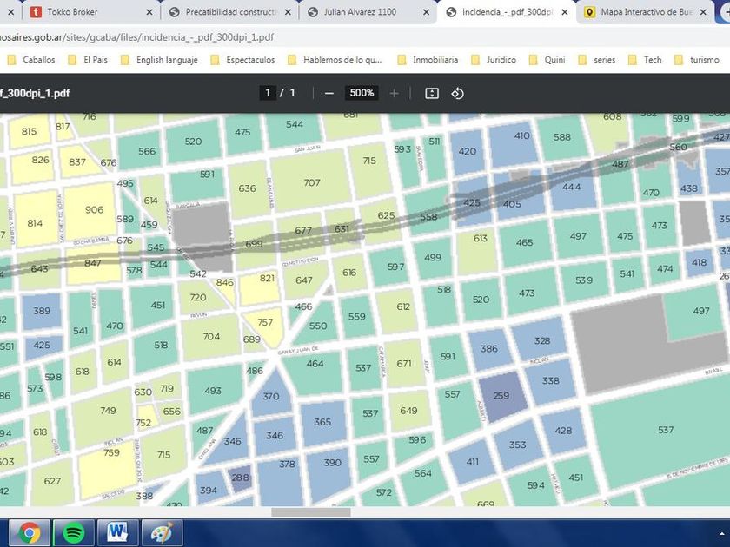
Task: Click the fit to page icon
Action: coord(432,93)
